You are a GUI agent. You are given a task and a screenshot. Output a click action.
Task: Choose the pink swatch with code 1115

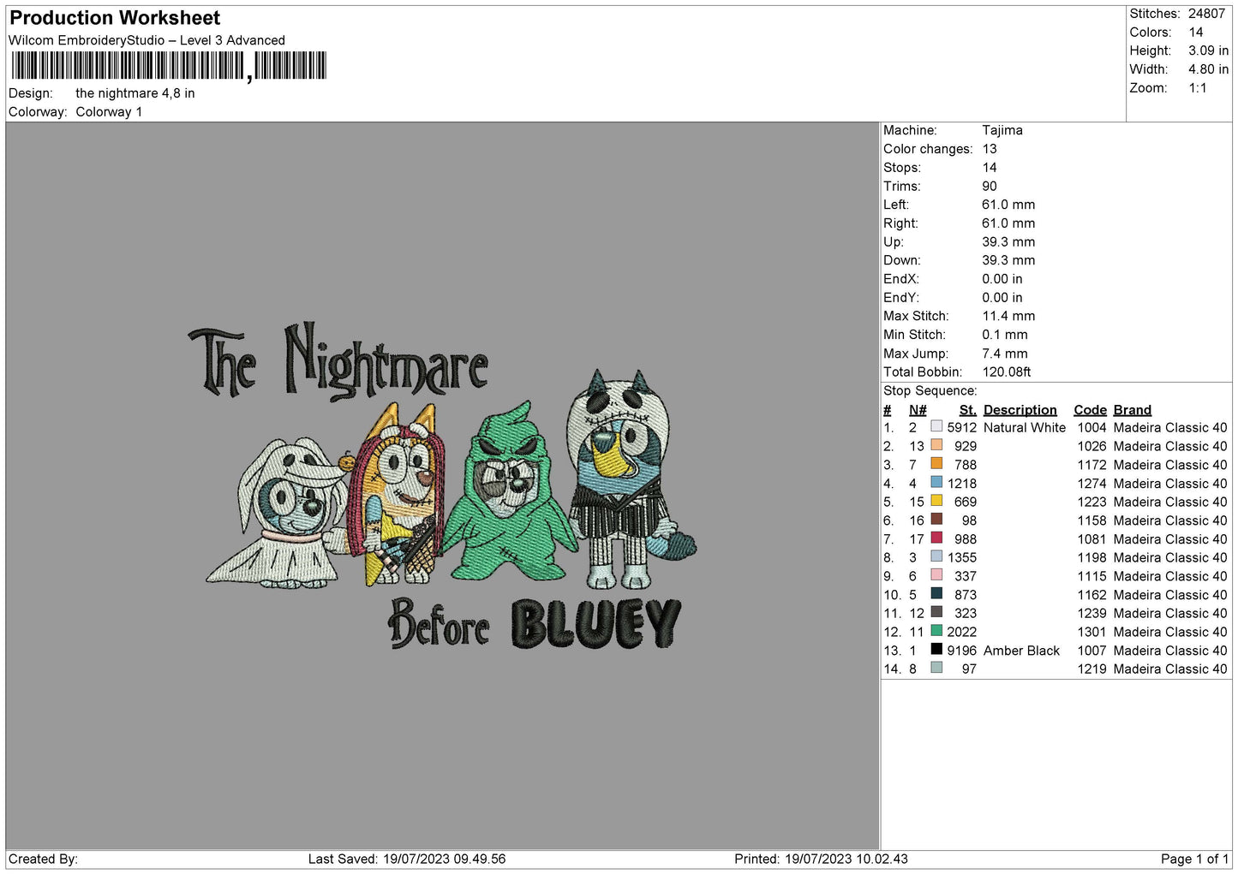(x=936, y=576)
